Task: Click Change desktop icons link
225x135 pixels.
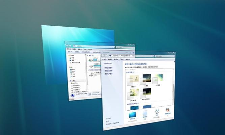Action: pos(108,68)
